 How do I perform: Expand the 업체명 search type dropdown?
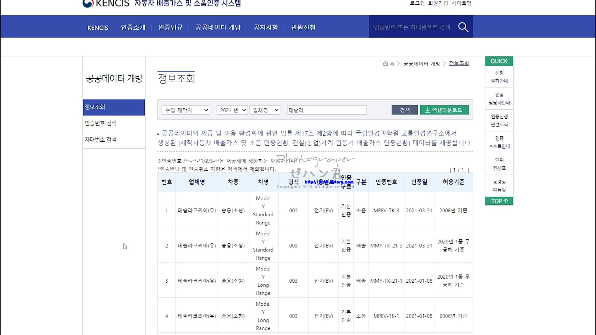coord(265,110)
